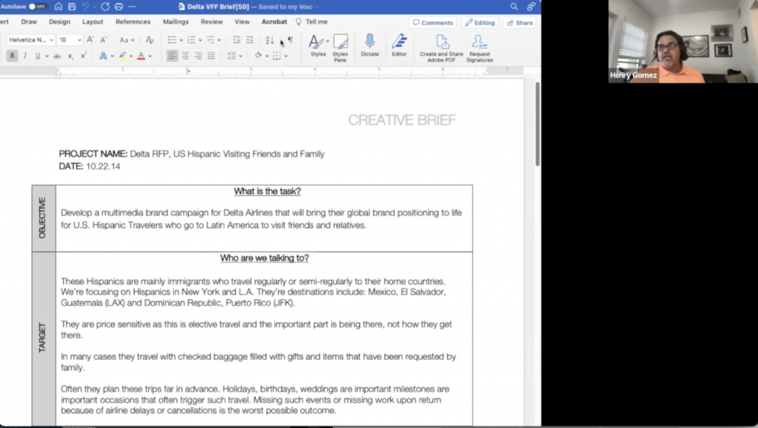Expand the font name dropdown
758x428 pixels.
click(51, 40)
